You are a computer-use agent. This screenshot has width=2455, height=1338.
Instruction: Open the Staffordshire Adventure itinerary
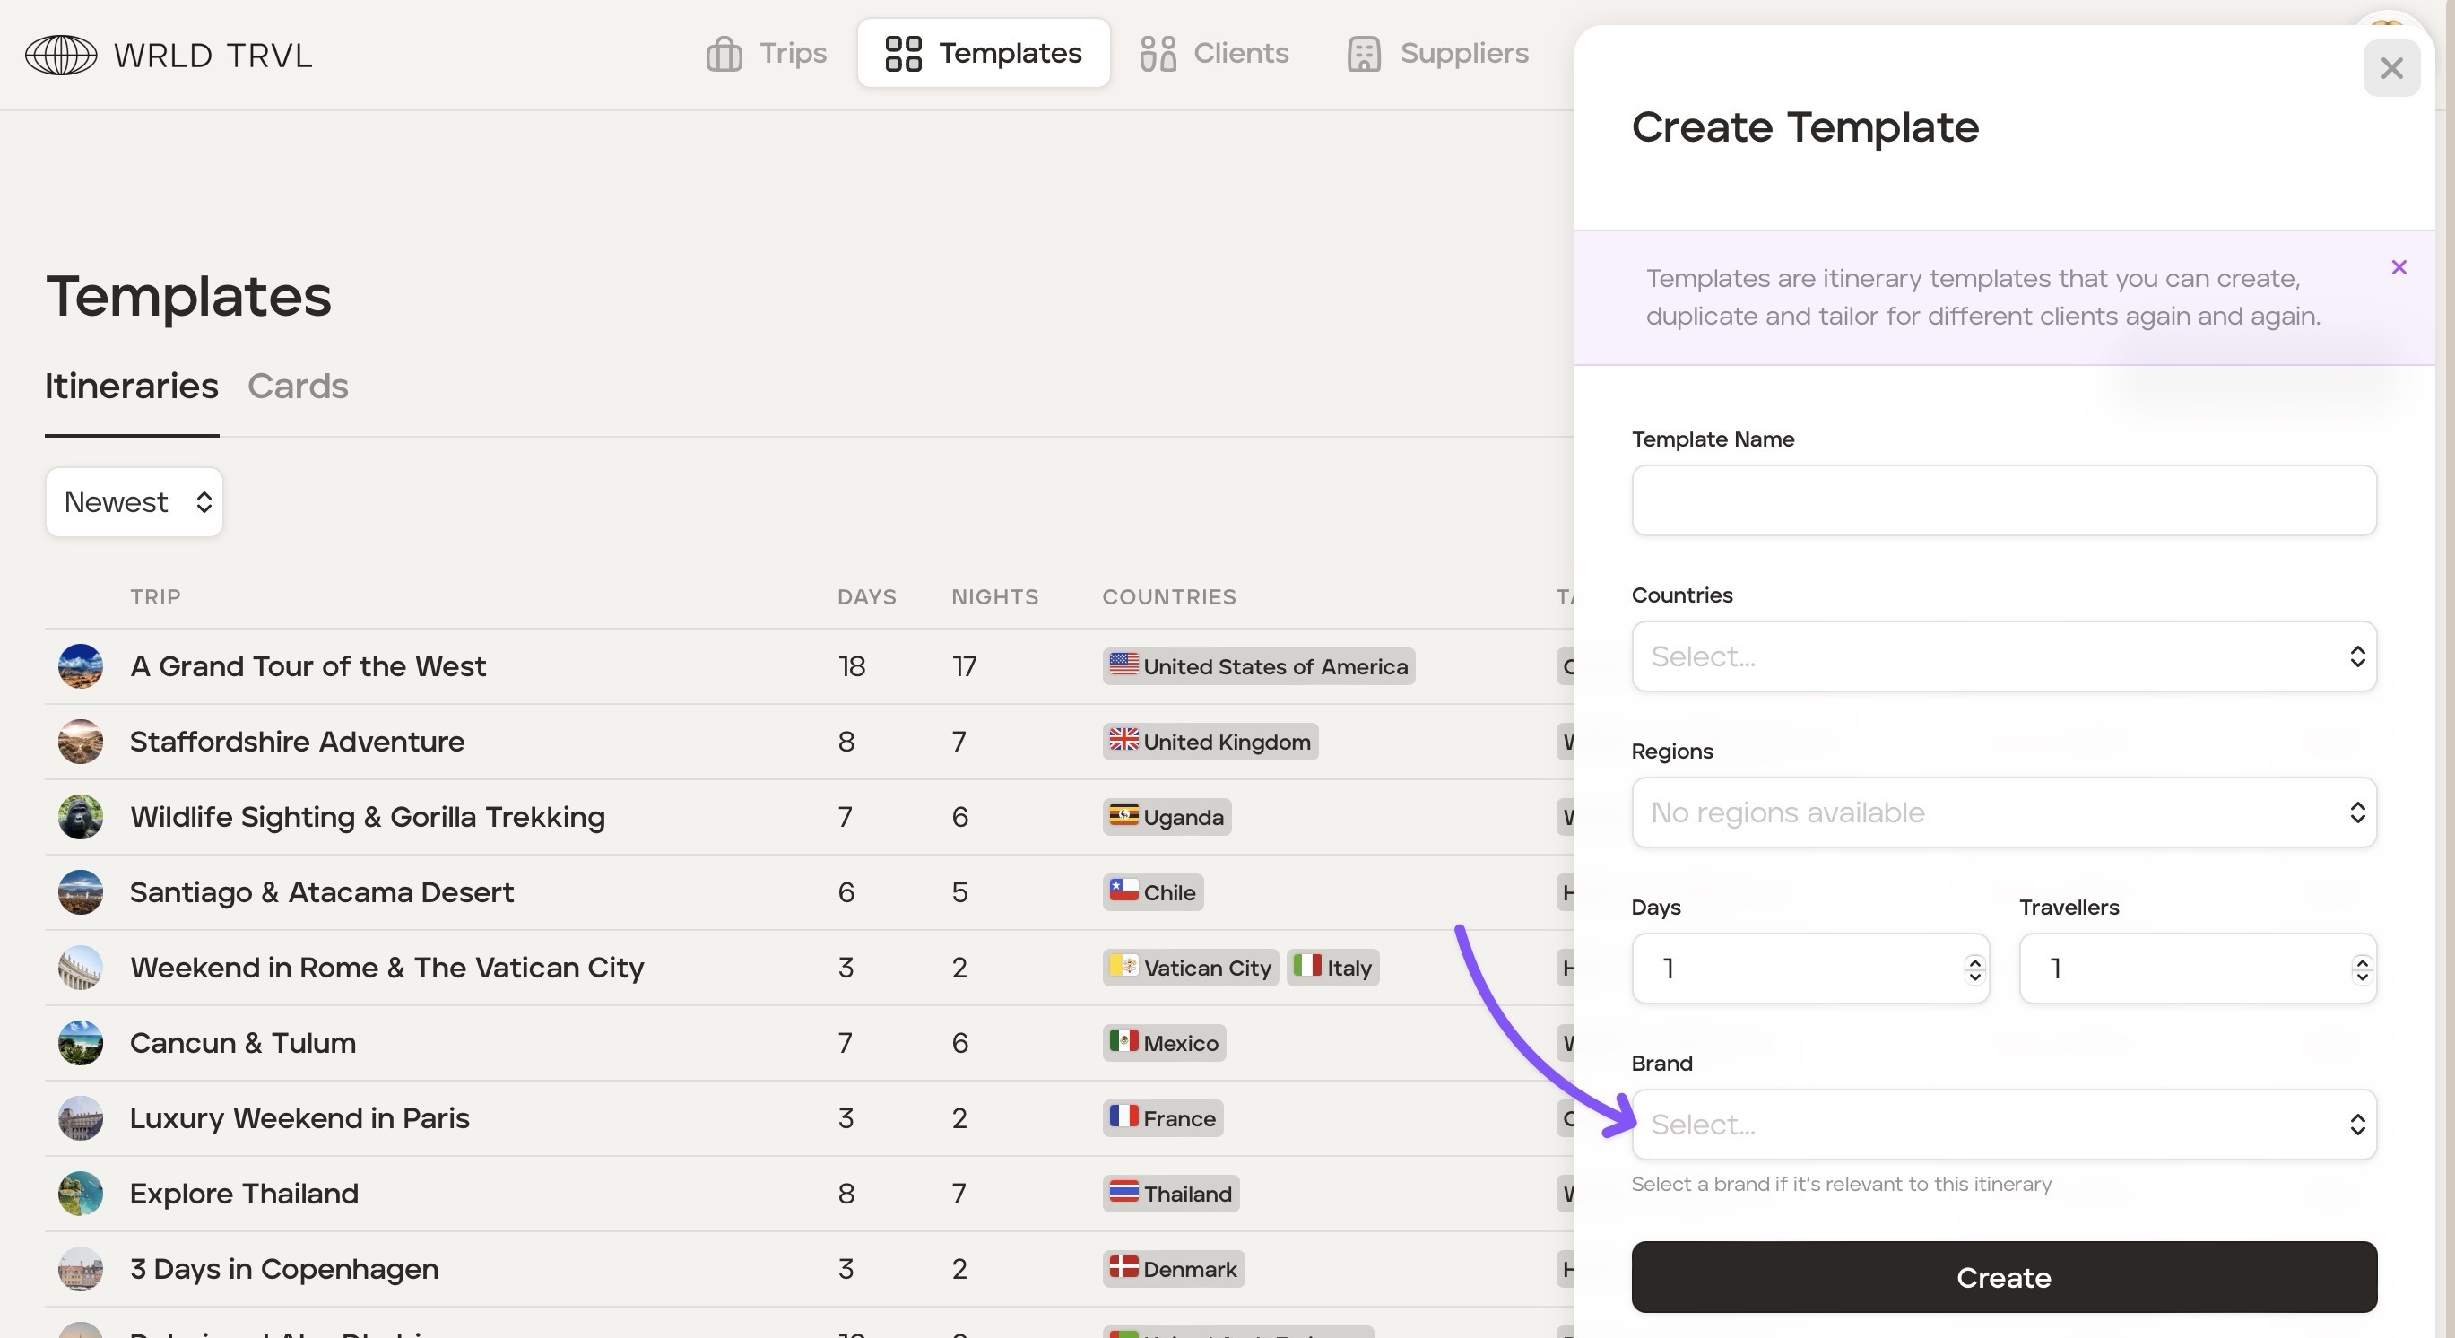(297, 742)
